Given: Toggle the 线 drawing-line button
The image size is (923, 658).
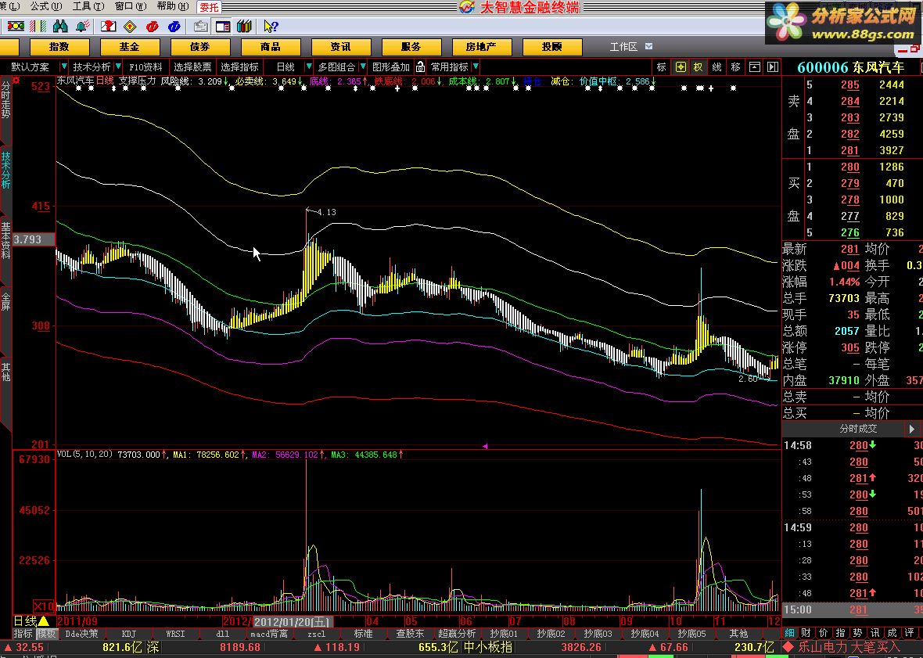Looking at the screenshot, I should (717, 67).
